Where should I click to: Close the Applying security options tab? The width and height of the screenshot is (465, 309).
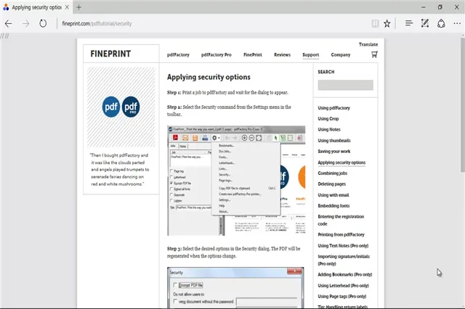click(67, 7)
